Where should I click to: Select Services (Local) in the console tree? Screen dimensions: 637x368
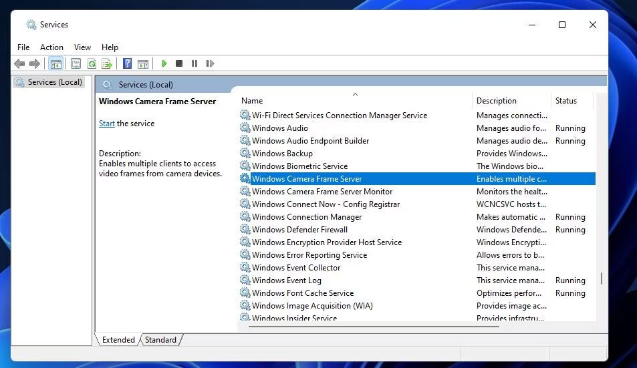[x=49, y=82]
